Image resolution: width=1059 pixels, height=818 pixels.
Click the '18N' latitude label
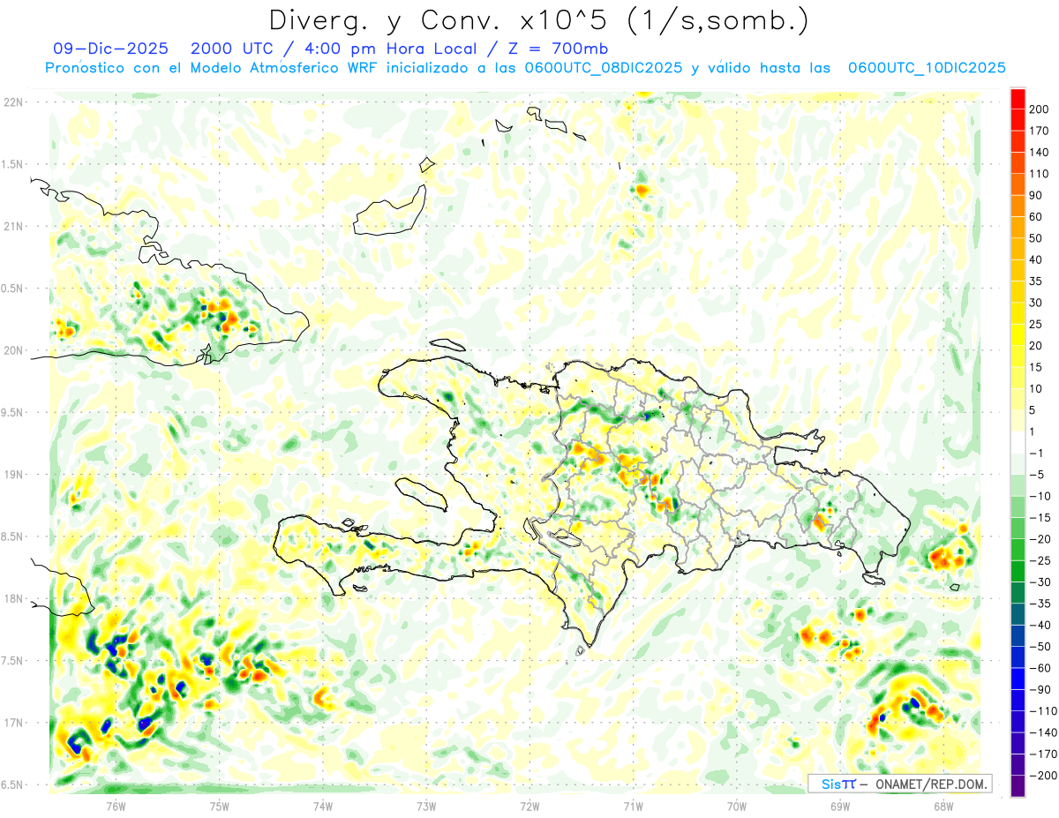pyautogui.click(x=12, y=599)
